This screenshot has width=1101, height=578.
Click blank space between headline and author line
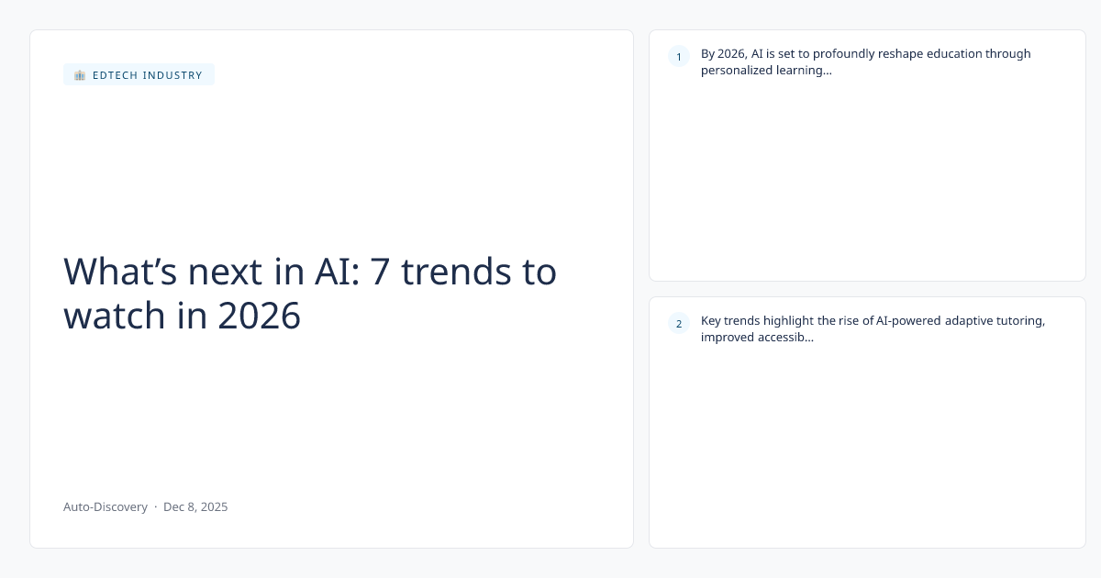point(330,413)
